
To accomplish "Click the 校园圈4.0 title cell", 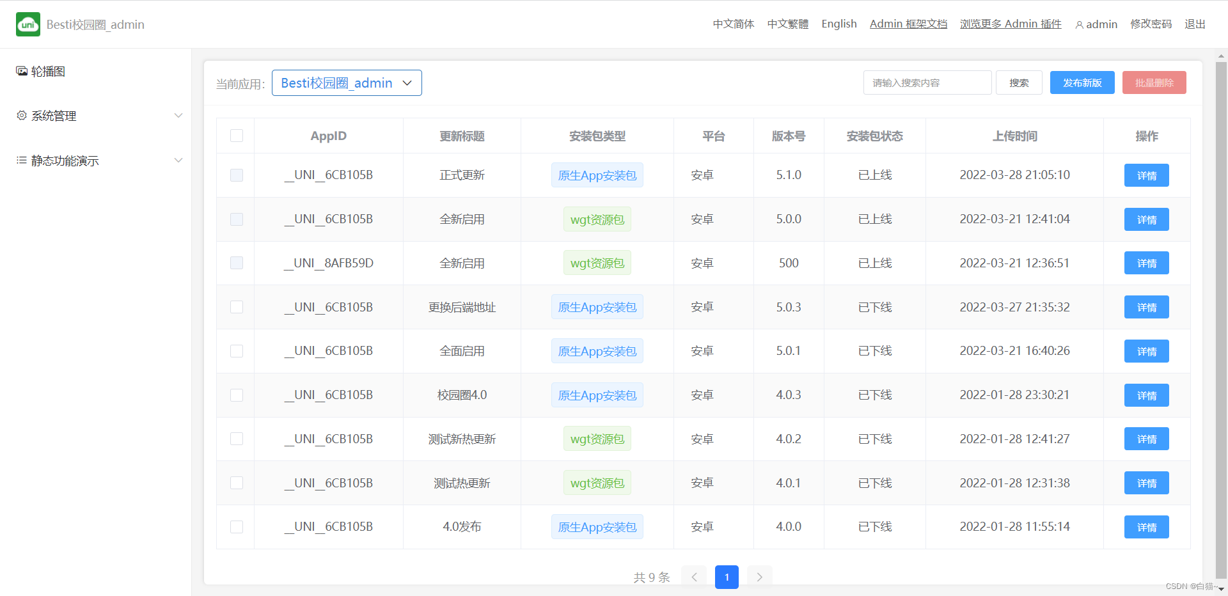I will pos(462,395).
